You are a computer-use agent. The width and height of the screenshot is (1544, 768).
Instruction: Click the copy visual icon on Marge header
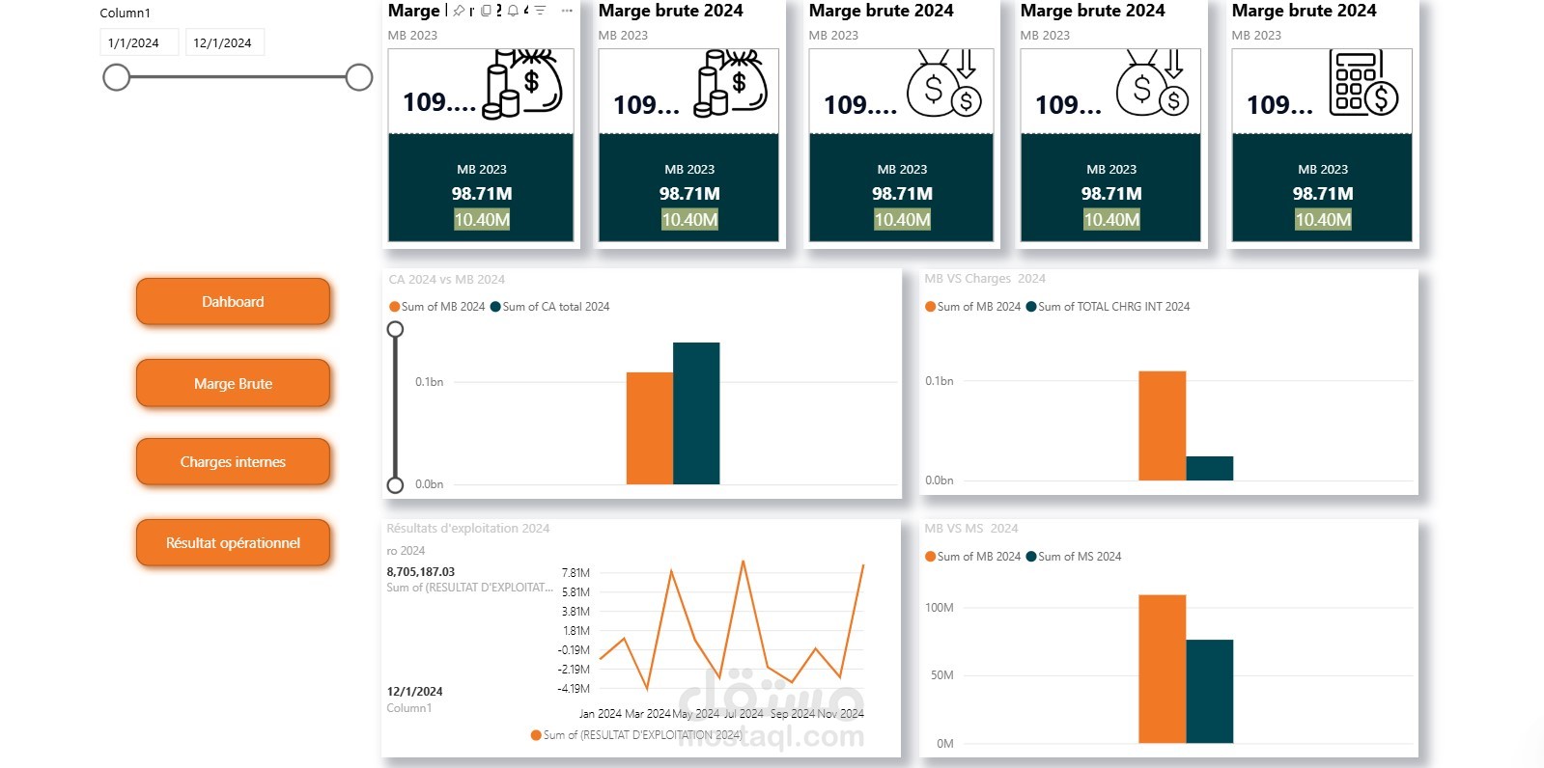coord(486,11)
